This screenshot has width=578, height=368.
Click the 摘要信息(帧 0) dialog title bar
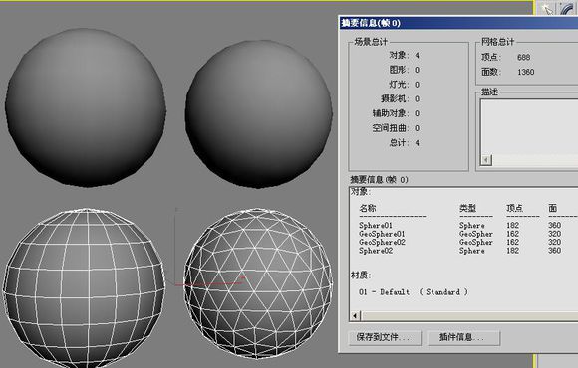coord(458,23)
